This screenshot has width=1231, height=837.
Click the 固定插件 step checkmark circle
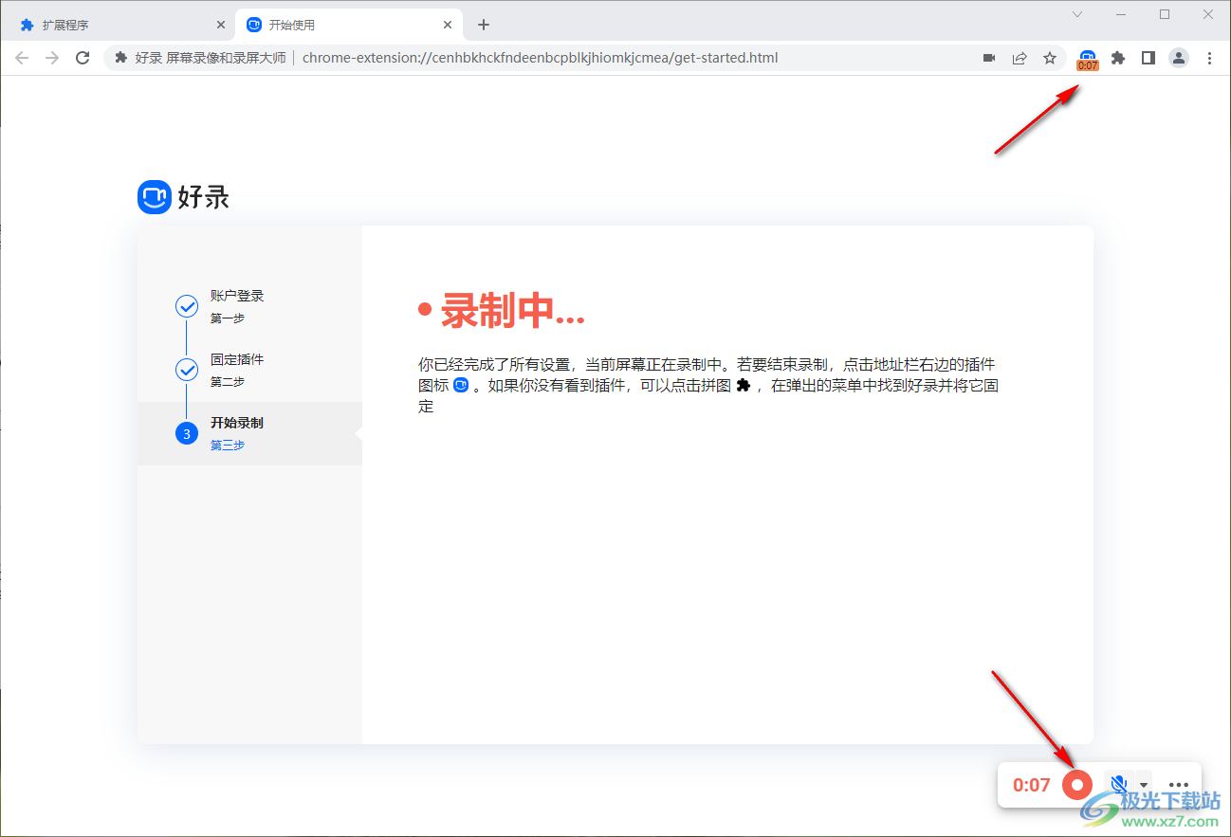[187, 370]
